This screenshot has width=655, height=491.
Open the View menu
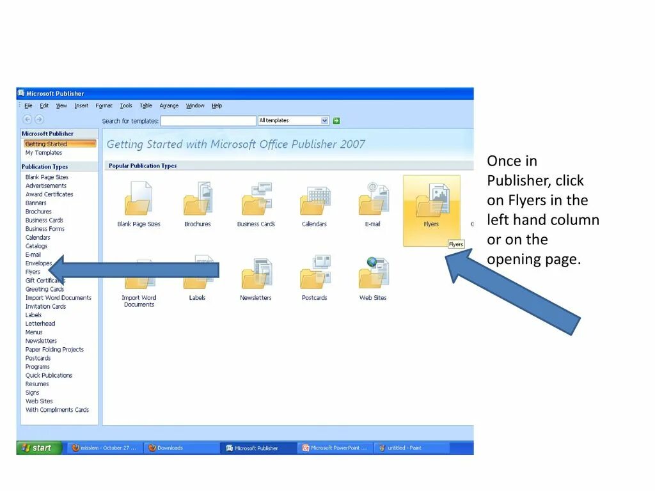pos(61,105)
